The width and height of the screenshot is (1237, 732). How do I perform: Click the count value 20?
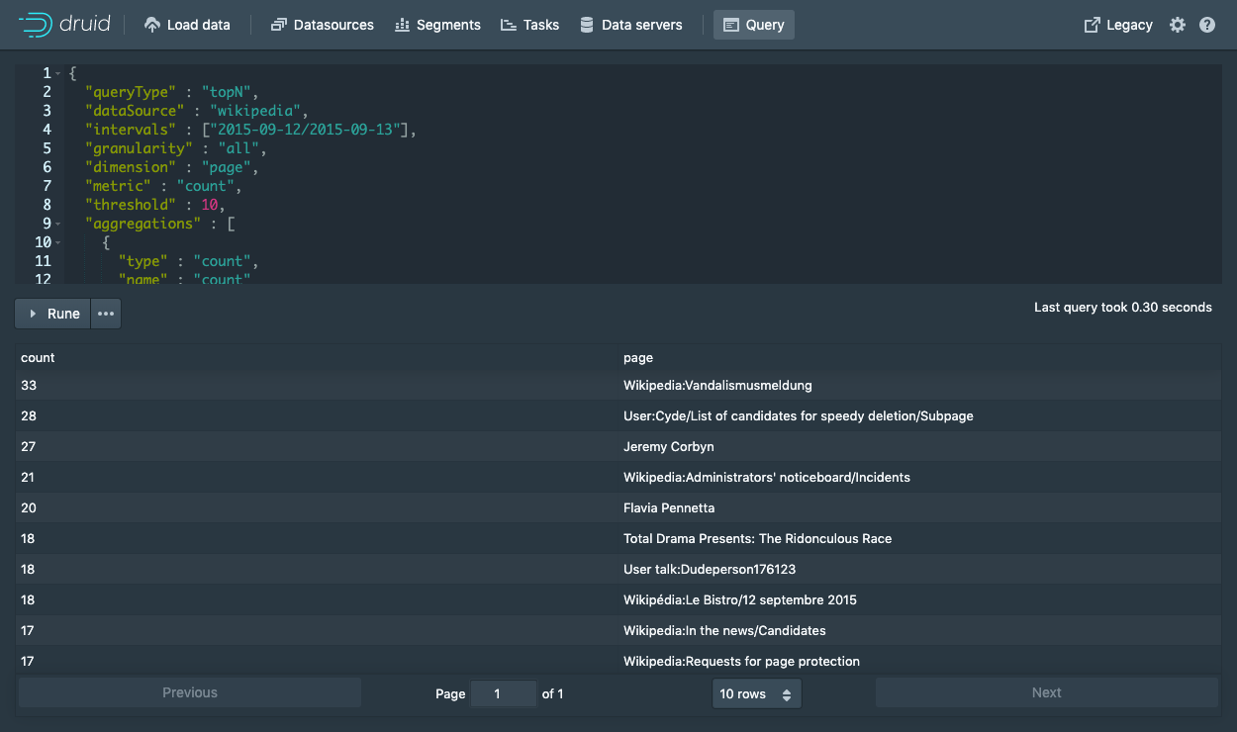pyautogui.click(x=29, y=507)
